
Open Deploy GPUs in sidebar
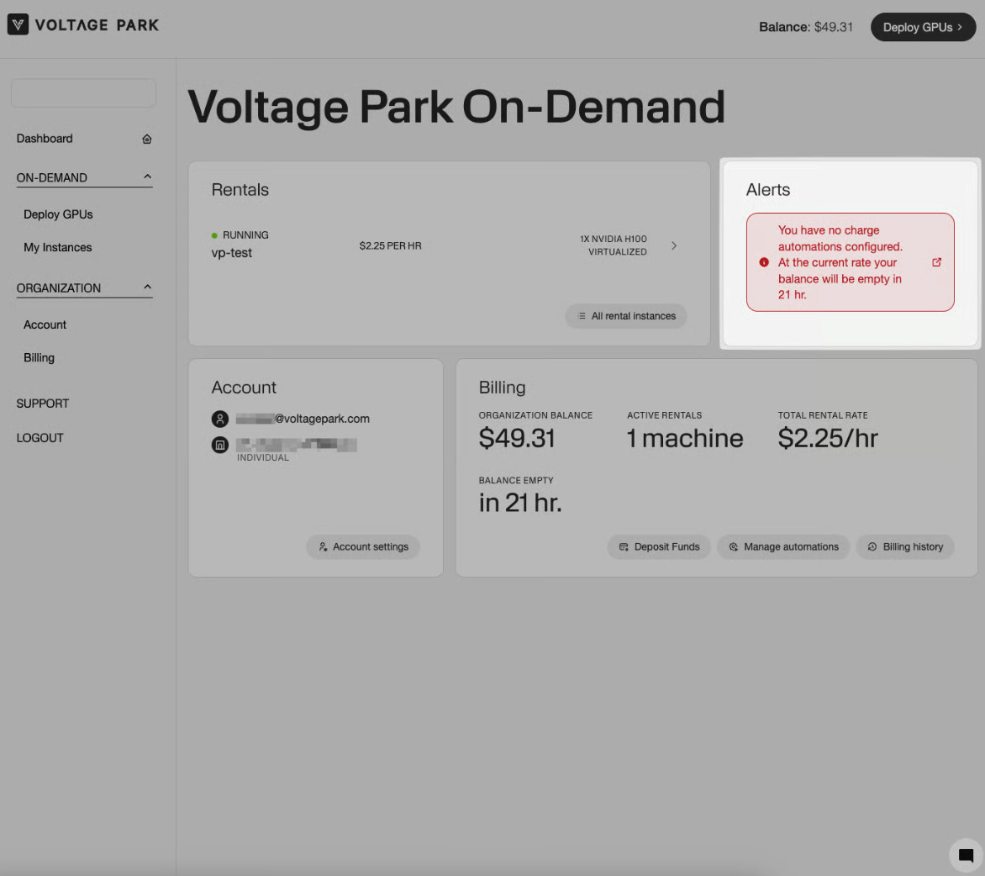tap(58, 214)
